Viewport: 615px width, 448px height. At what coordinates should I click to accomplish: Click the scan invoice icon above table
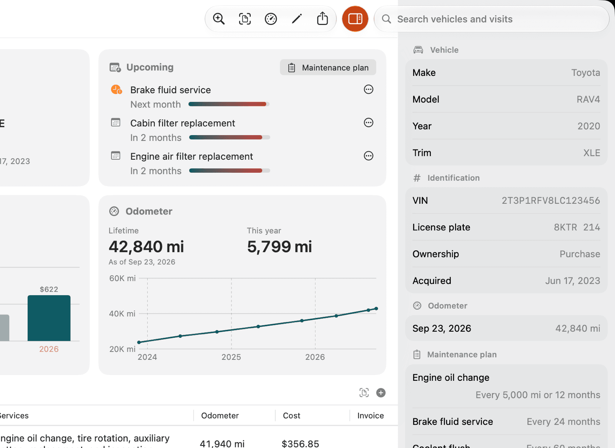pyautogui.click(x=364, y=393)
